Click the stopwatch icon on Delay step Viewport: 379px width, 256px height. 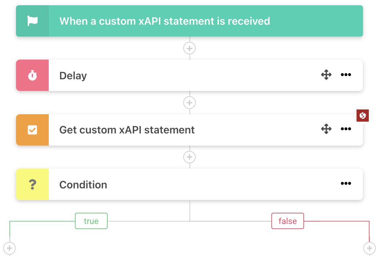(32, 76)
